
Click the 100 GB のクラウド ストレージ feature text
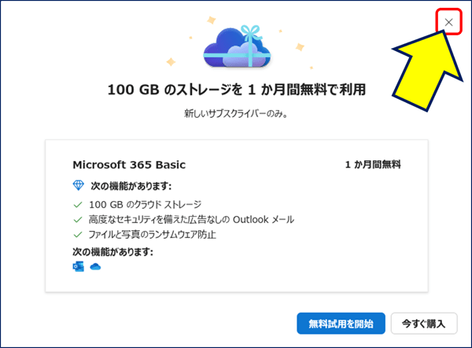145,205
